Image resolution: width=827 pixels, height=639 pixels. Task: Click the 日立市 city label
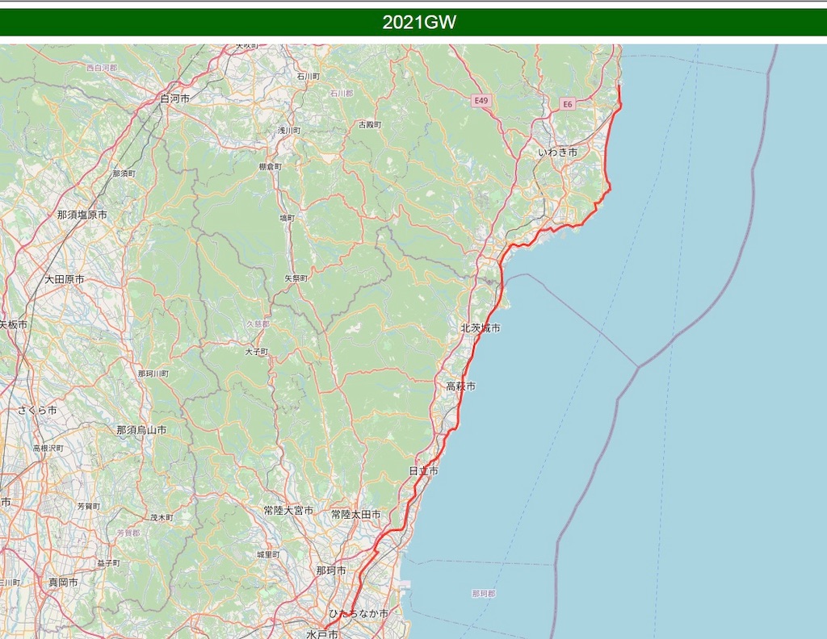click(423, 471)
